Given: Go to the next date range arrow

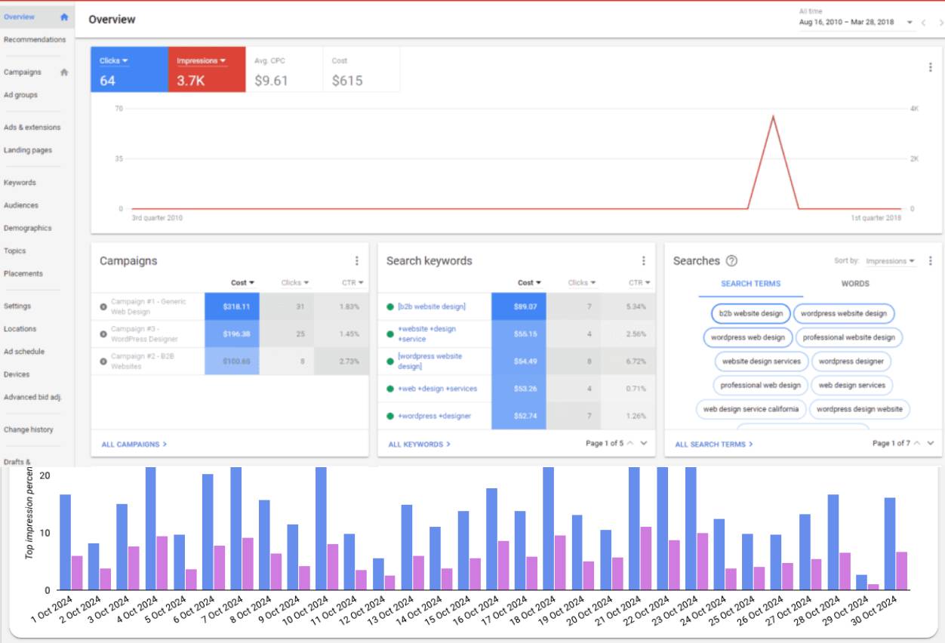Looking at the screenshot, I should click(x=940, y=23).
